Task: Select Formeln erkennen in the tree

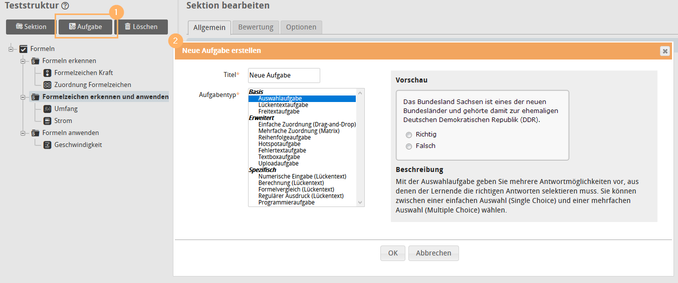Action: 69,61
